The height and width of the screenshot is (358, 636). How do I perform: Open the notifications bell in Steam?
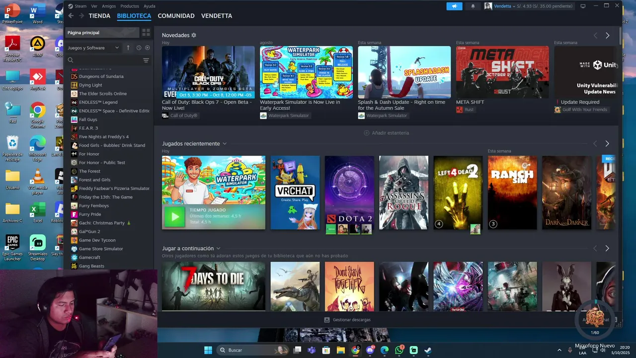tap(473, 6)
